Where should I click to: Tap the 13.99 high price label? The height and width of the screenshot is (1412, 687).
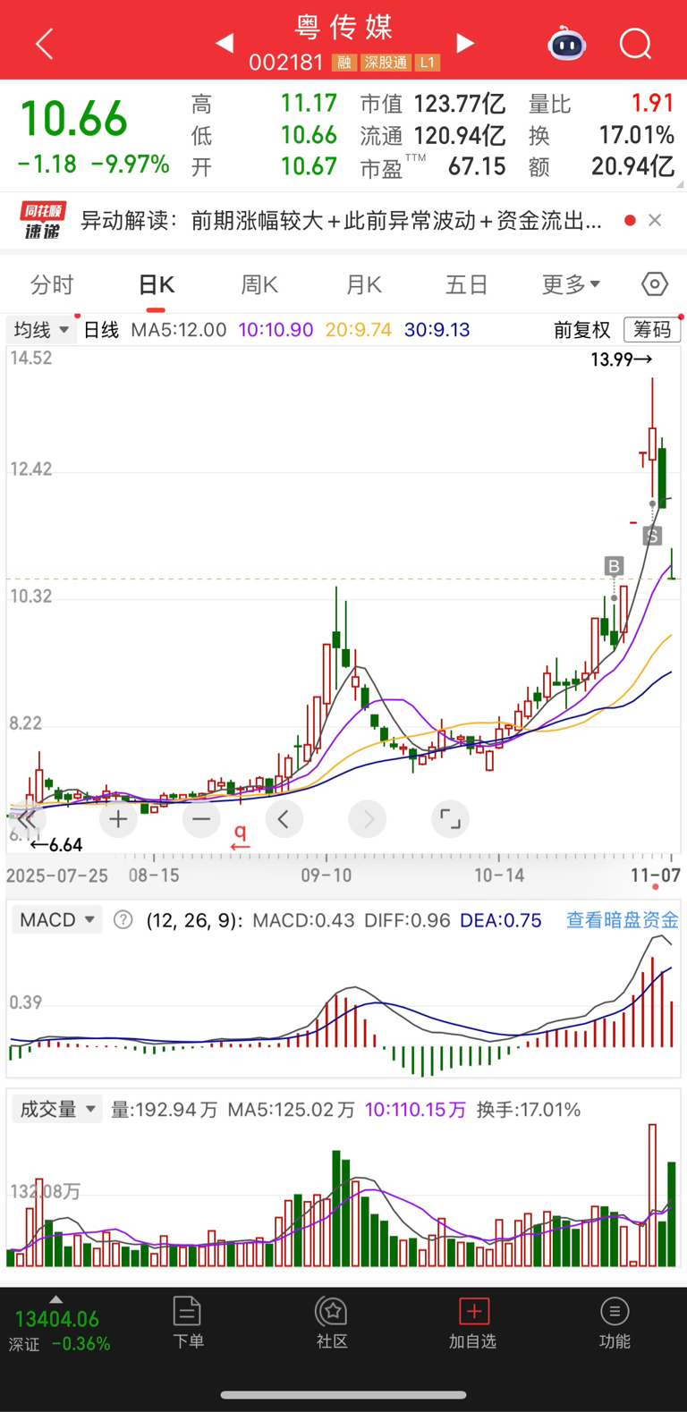point(622,359)
